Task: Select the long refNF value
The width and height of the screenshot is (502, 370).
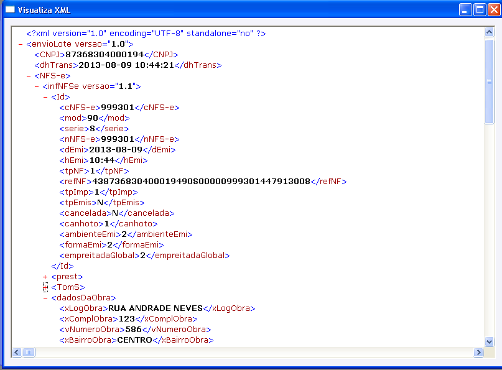Action: [201, 182]
